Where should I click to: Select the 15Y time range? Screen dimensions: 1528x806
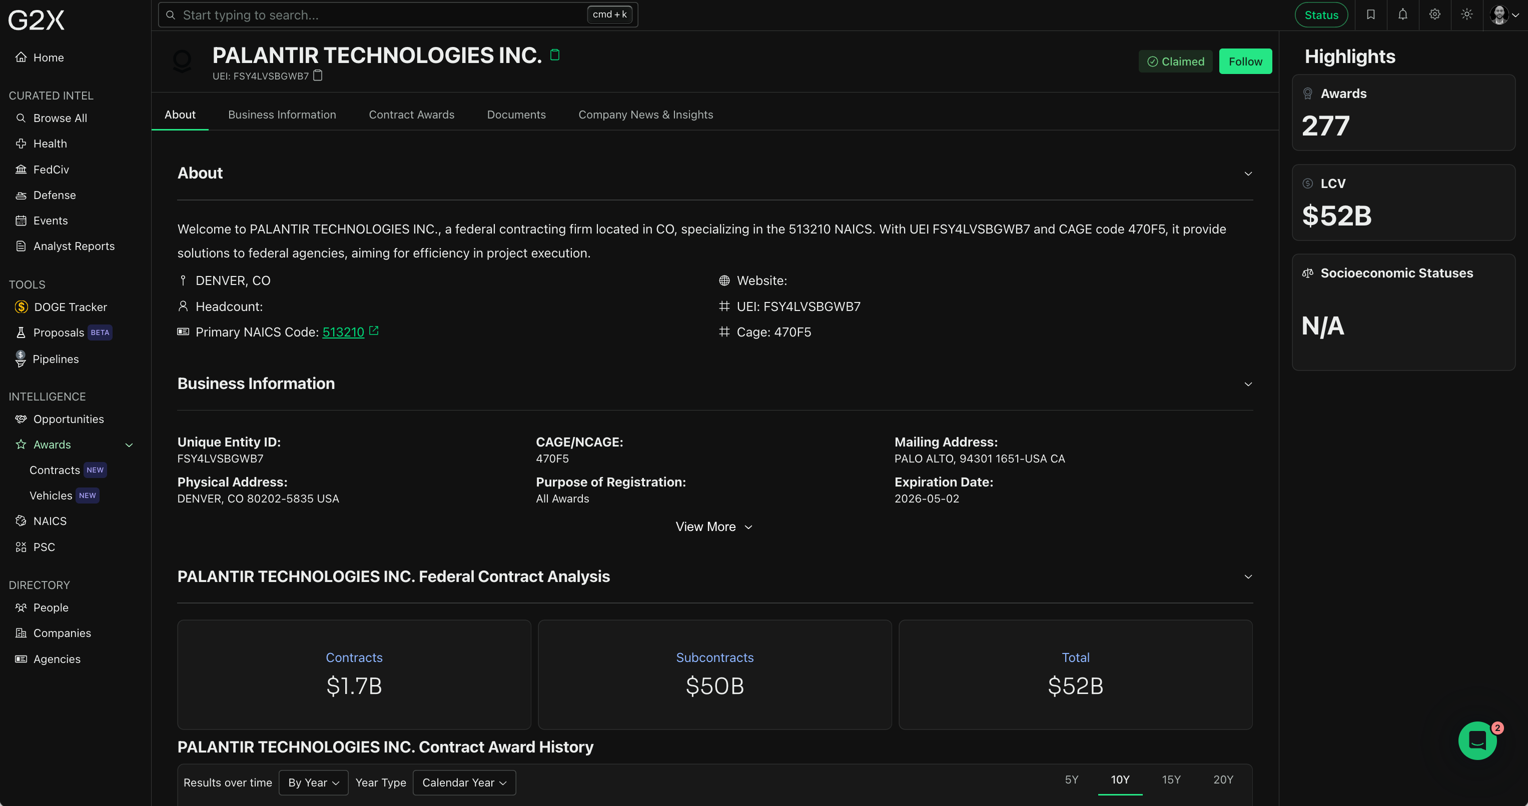pyautogui.click(x=1171, y=779)
